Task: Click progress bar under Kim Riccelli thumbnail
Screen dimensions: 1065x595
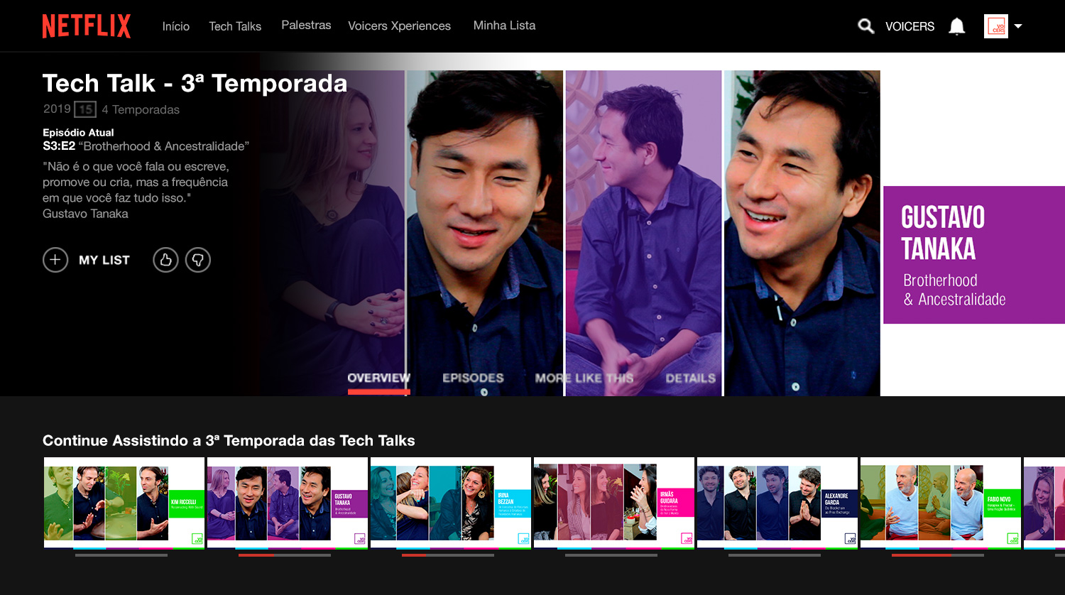Action: pos(121,555)
